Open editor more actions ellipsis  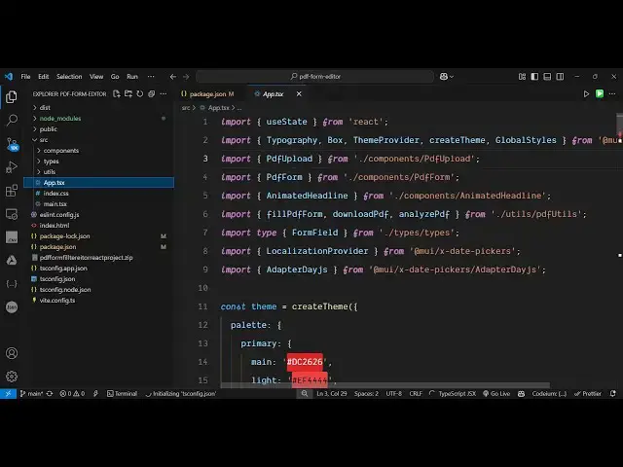pos(612,94)
